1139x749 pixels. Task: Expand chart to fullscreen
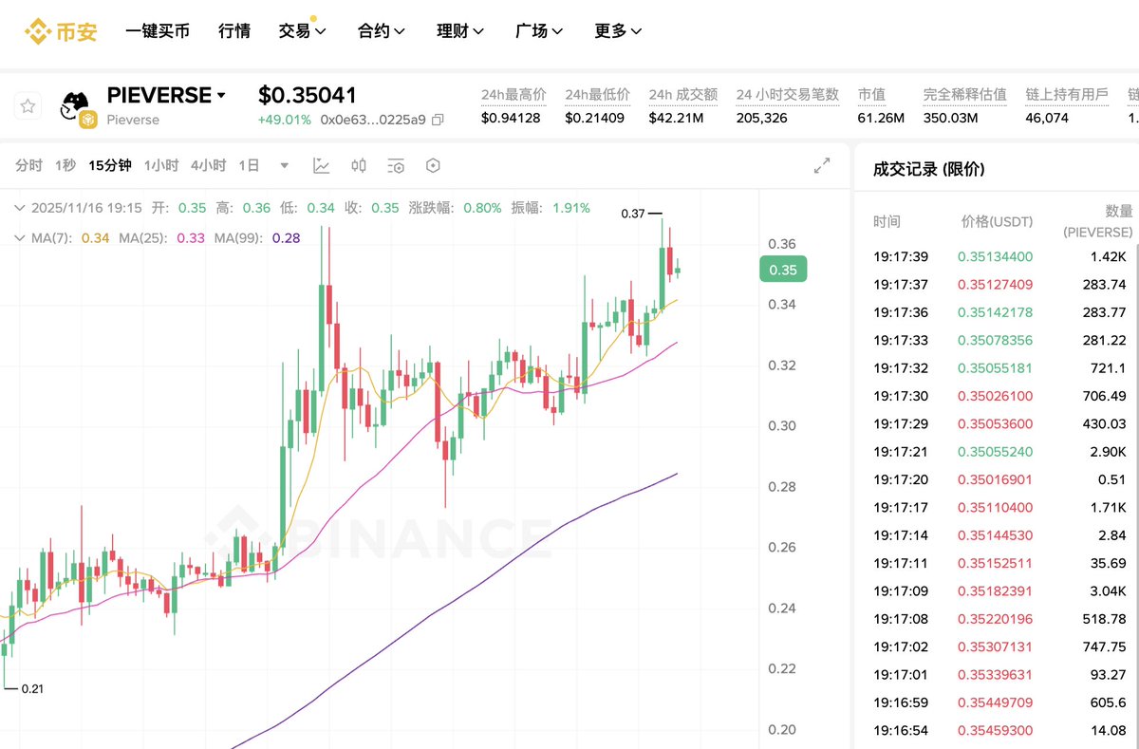pos(822,165)
